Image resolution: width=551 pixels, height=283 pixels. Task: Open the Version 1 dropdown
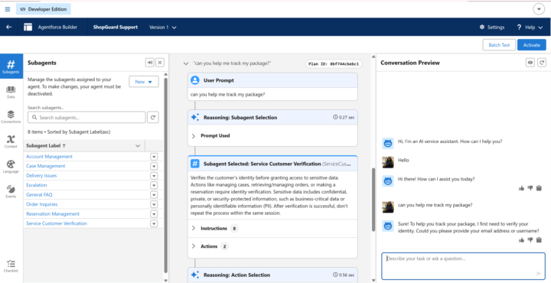pyautogui.click(x=163, y=27)
